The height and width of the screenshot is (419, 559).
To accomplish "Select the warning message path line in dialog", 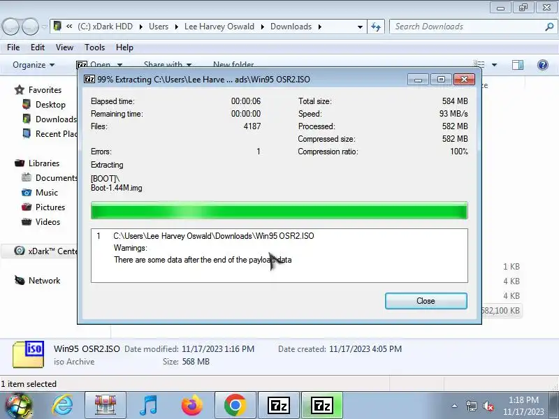I will (x=214, y=236).
